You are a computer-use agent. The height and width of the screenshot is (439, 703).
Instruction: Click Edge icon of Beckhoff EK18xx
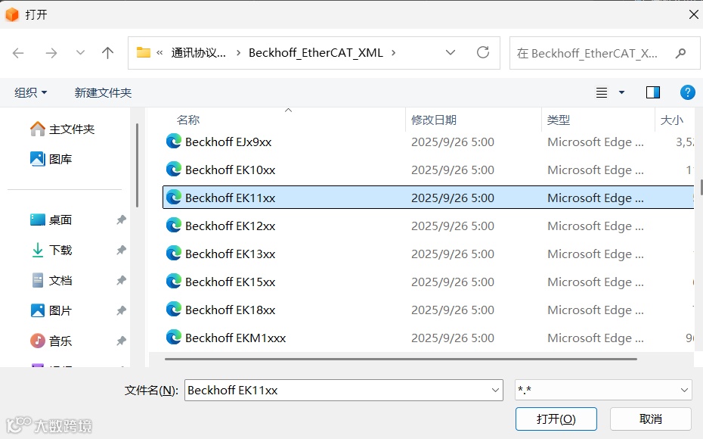pyautogui.click(x=174, y=310)
